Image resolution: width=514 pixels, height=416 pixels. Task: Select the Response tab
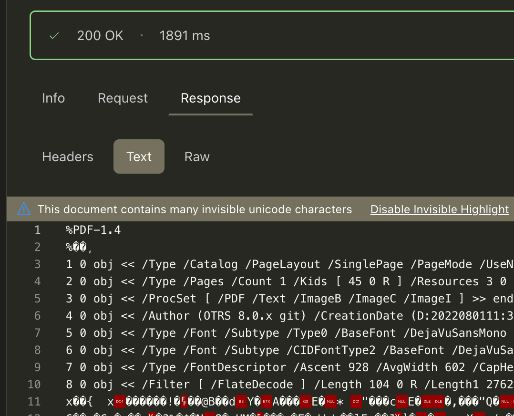[x=210, y=98]
